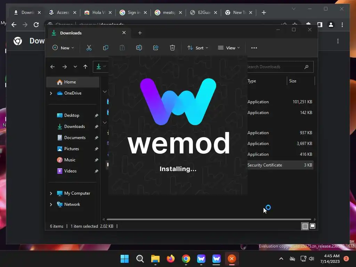Open the New dropdown in File Explorer

[63, 48]
